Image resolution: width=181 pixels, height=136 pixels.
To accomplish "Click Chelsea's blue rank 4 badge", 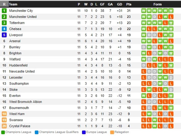I will tap(4, 29).
